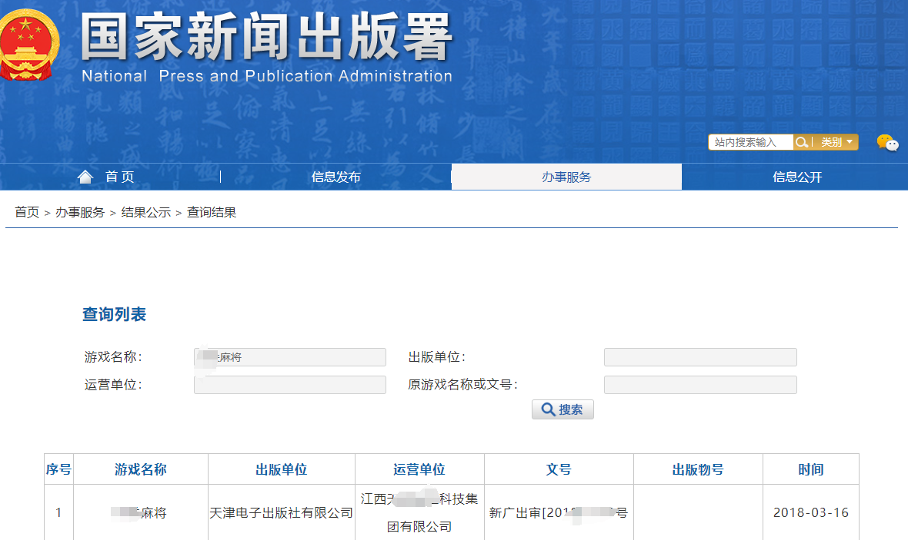The width and height of the screenshot is (908, 540).
Task: Focus the 运营单位 input field
Action: coord(289,385)
